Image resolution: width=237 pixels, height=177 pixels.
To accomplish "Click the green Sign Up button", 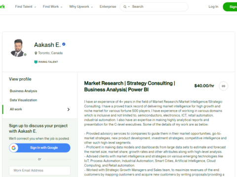I will coord(230,7).
